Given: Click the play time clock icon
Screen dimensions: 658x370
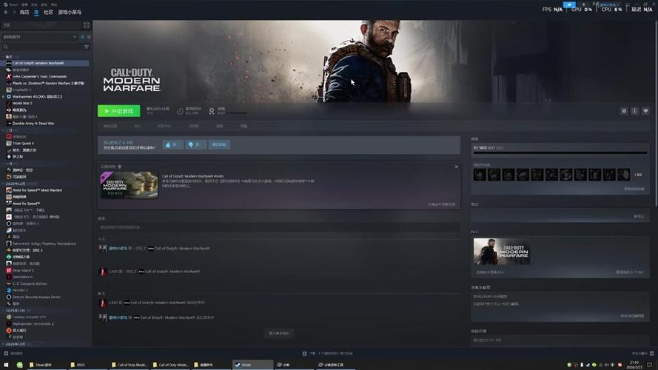Looking at the screenshot, I should point(180,111).
